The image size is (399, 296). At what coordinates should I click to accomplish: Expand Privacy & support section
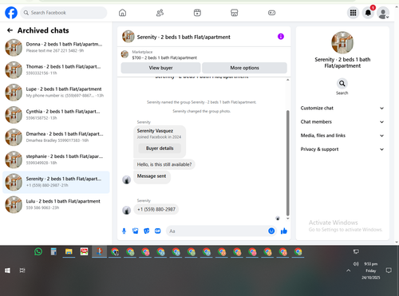[342, 149]
